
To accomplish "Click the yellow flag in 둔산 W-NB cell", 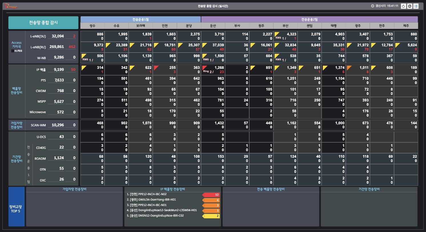I will 204,56.
